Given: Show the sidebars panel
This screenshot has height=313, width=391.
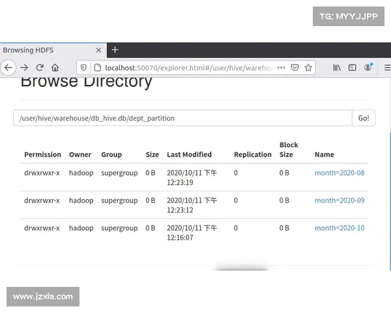Looking at the screenshot, I should 353,67.
